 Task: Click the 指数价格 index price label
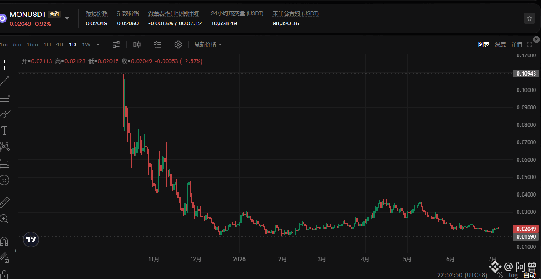click(128, 13)
